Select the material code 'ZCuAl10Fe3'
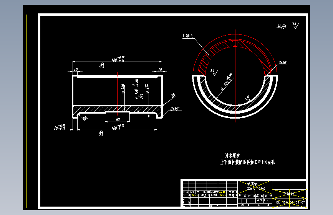The height and width of the screenshot is (215, 333). pos(256,189)
